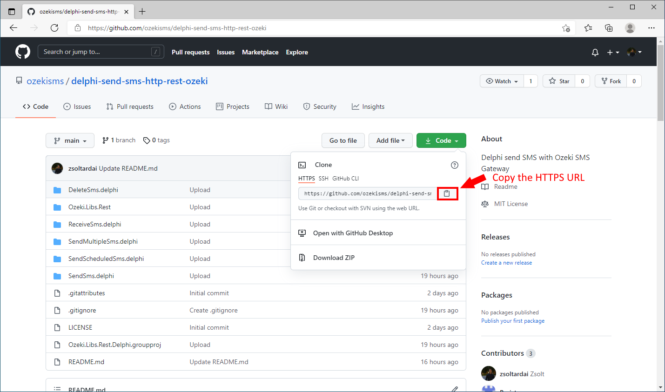Screen dimensions: 665x392
Task: Open the SendSms.delphi folder icon
Action: tap(58, 275)
